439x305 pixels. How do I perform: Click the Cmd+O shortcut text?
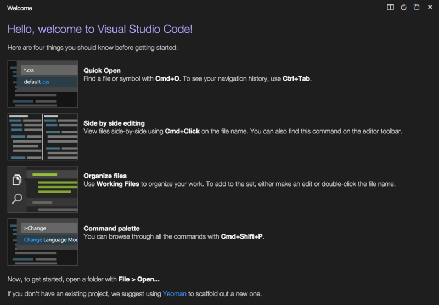[167, 78]
